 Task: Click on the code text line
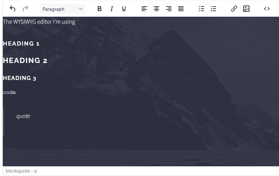9,93
